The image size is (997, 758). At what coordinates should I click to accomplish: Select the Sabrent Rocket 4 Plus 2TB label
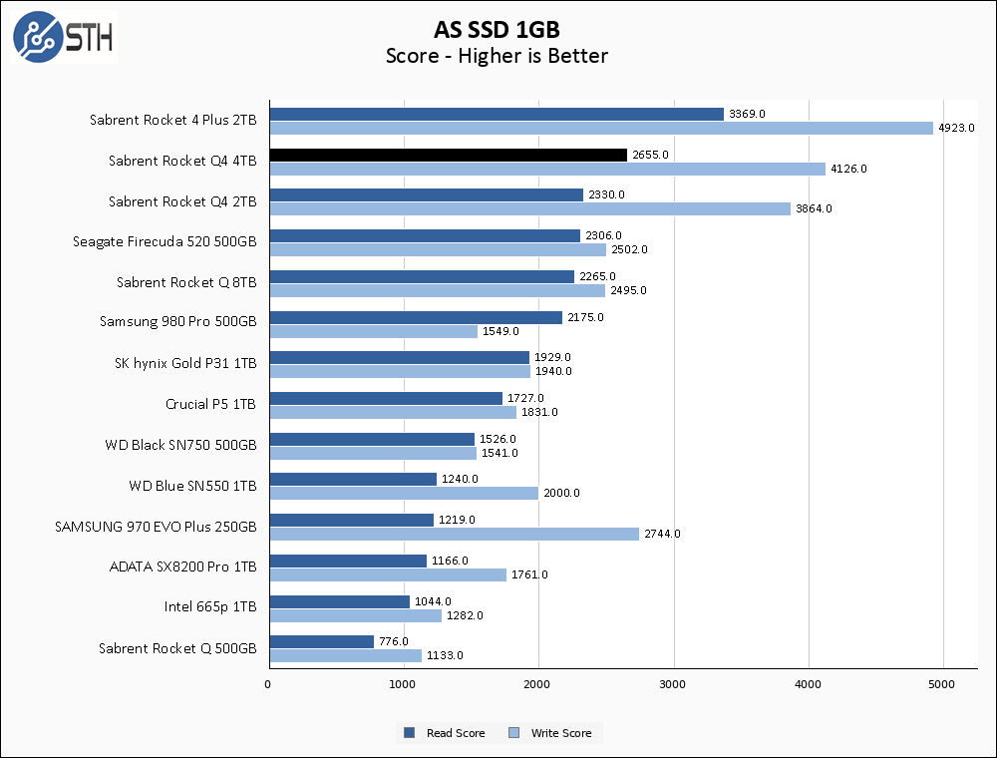172,121
